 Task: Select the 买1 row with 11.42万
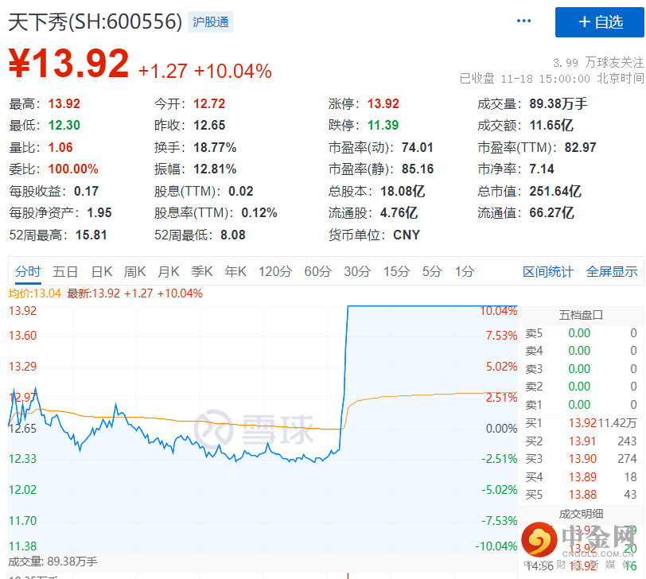(581, 423)
